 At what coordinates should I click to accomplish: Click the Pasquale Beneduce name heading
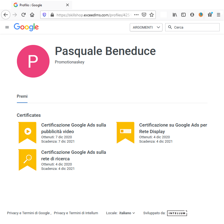click(x=105, y=51)
